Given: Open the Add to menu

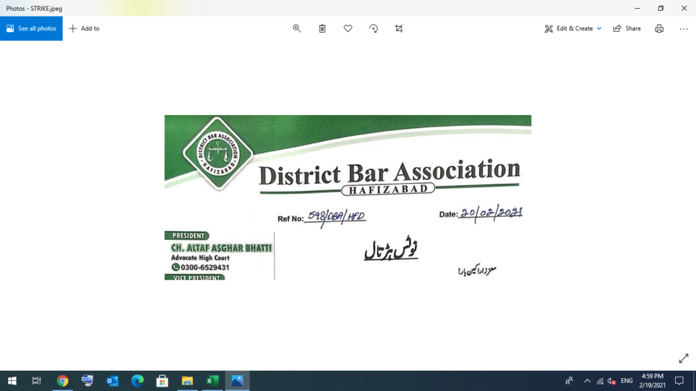Looking at the screenshot, I should (84, 28).
